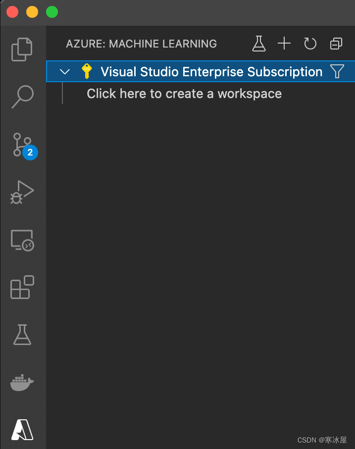Filter the Visual Studio Enterprise Subscription

point(337,71)
